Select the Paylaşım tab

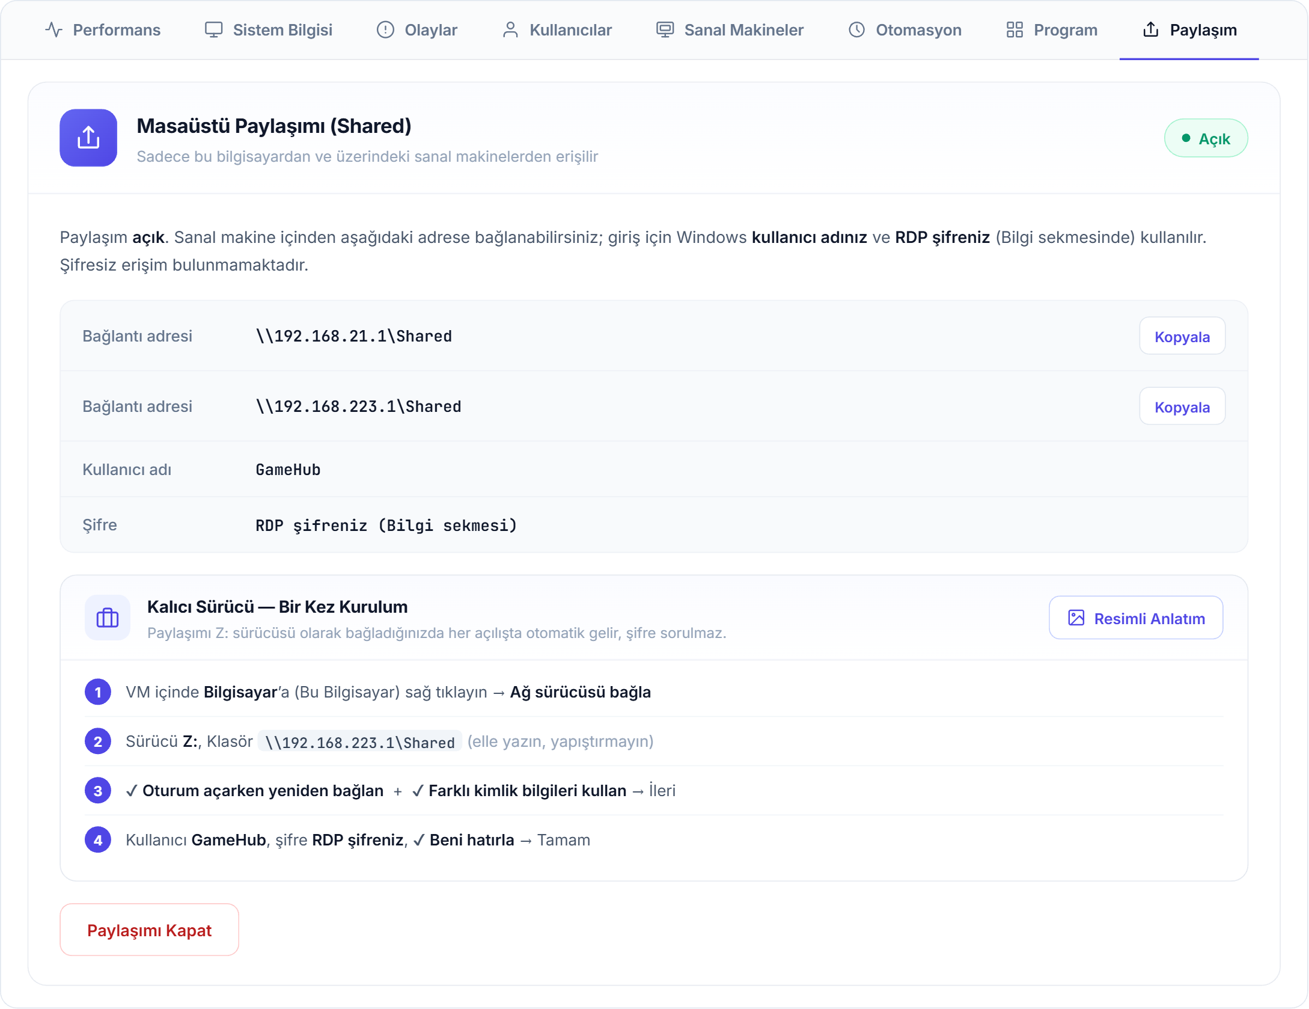click(1189, 30)
